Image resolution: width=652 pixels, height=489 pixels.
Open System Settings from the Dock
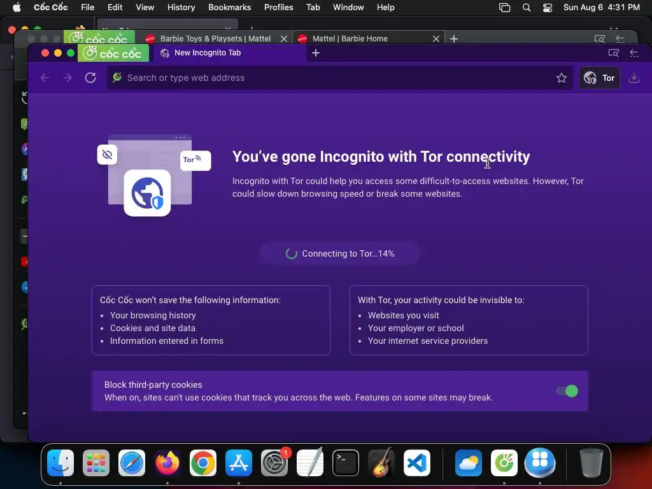pos(274,463)
